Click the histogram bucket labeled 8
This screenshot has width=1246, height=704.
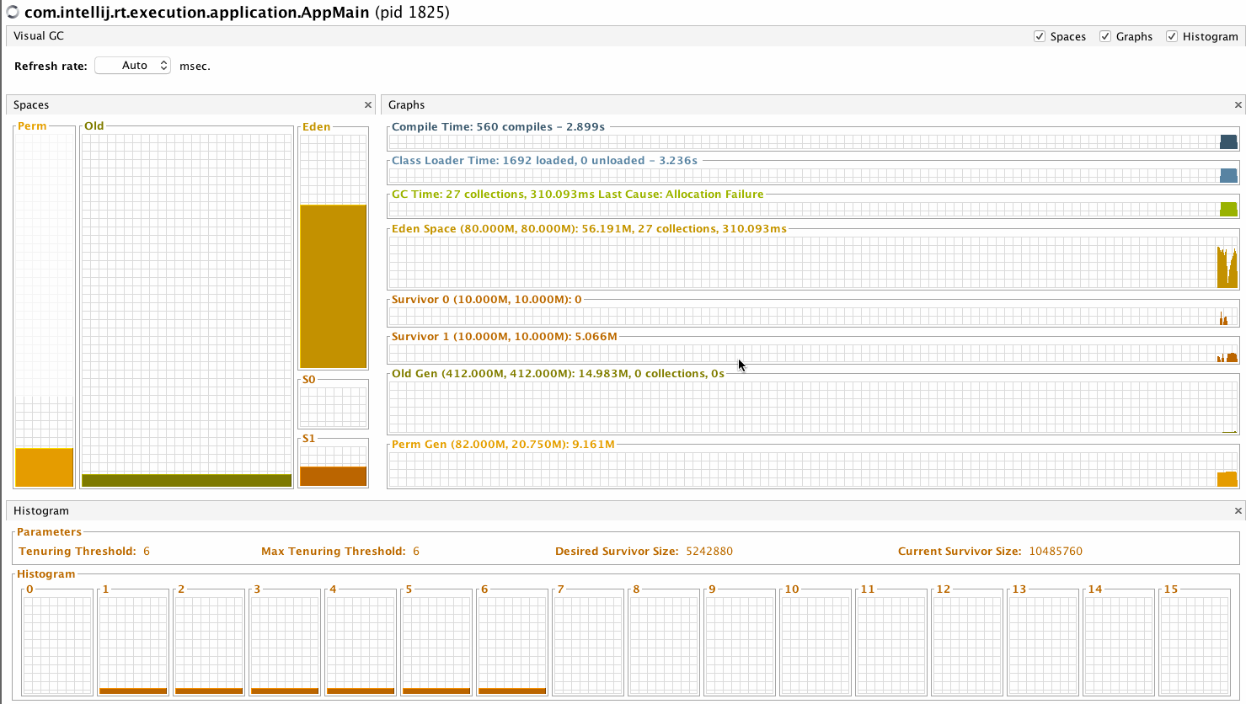click(x=664, y=644)
